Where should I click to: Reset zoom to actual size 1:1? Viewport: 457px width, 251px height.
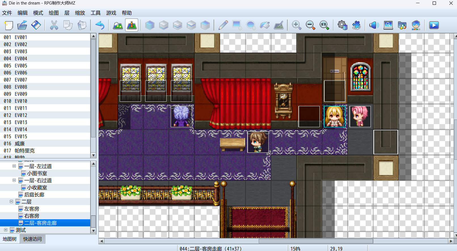(x=324, y=25)
